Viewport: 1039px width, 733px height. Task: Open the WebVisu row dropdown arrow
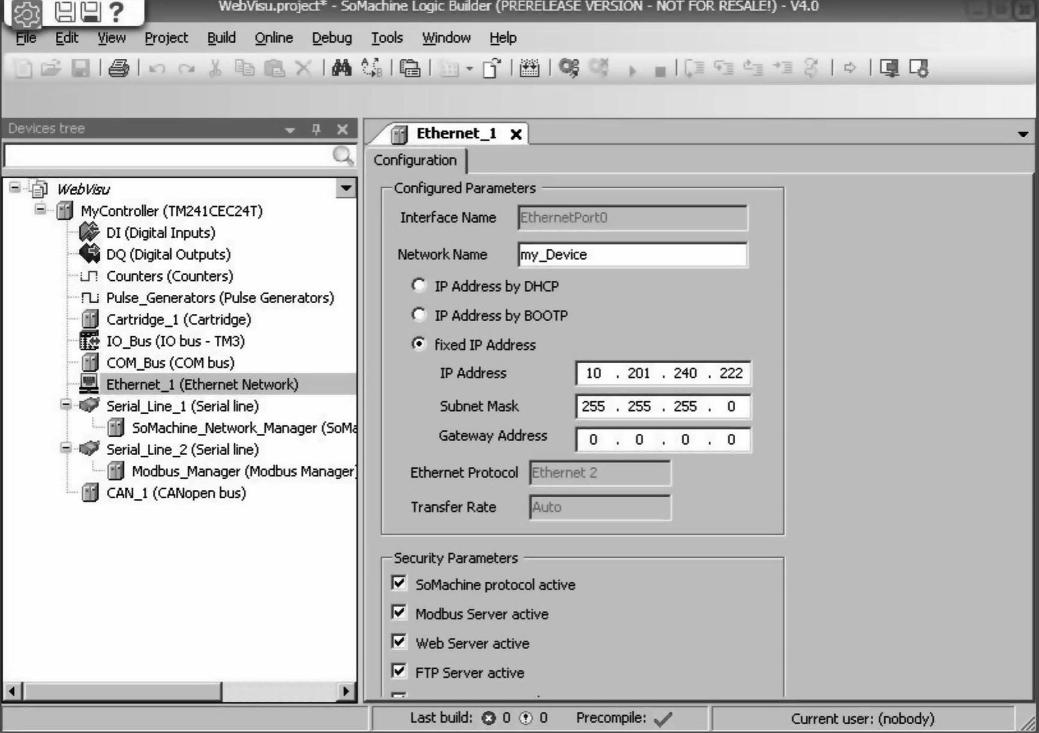pyautogui.click(x=346, y=188)
